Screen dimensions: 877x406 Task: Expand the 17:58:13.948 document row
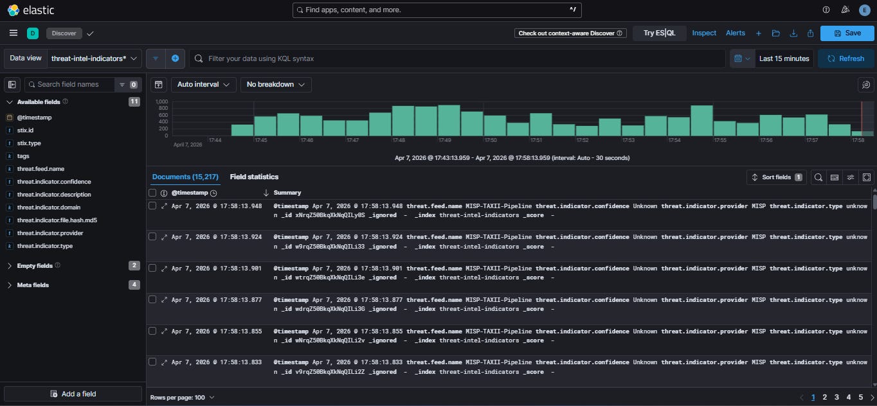tap(164, 206)
